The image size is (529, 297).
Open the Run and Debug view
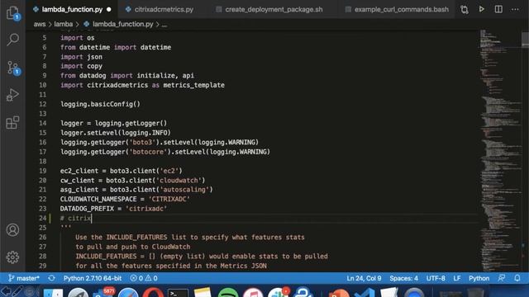coord(13,95)
